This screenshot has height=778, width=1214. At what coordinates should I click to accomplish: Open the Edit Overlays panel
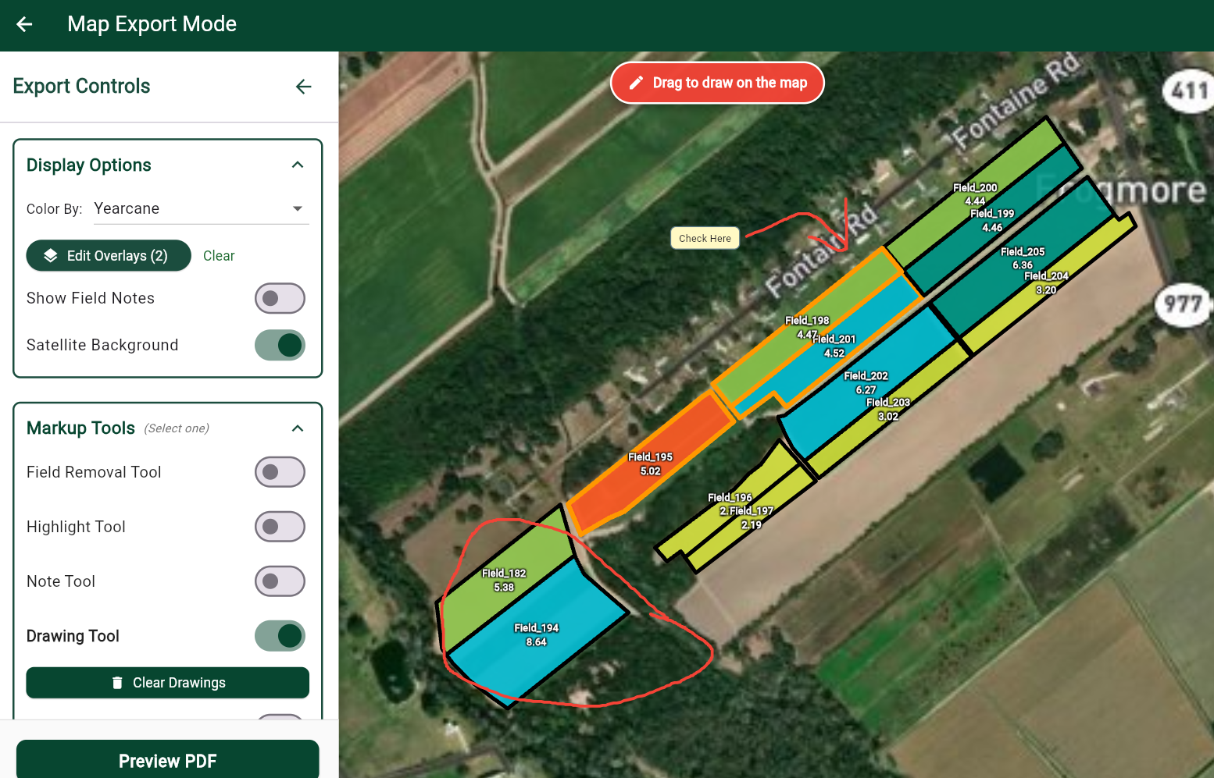pyautogui.click(x=109, y=255)
